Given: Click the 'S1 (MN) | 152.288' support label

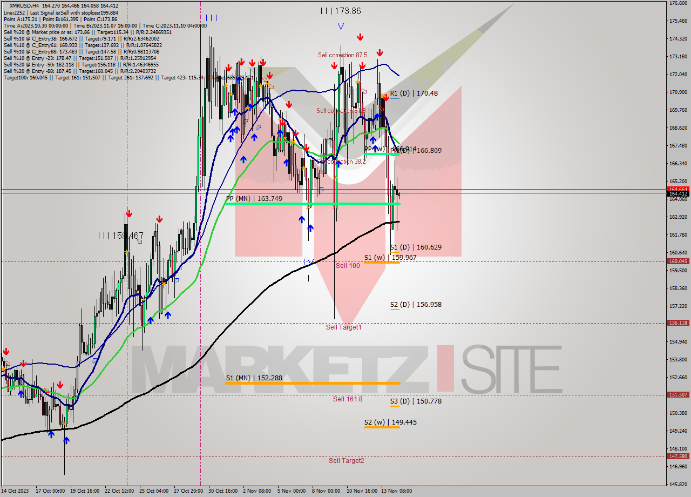Looking at the screenshot, I should (254, 378).
